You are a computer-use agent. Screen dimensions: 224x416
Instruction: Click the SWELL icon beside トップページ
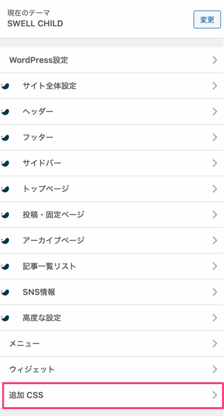click(x=5, y=189)
